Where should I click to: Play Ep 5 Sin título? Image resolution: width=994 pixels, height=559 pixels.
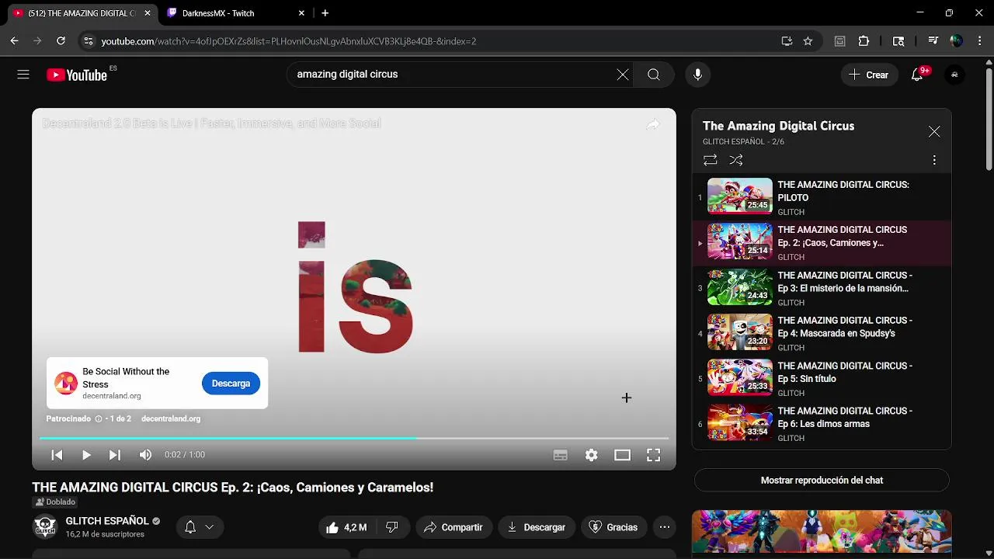822,379
